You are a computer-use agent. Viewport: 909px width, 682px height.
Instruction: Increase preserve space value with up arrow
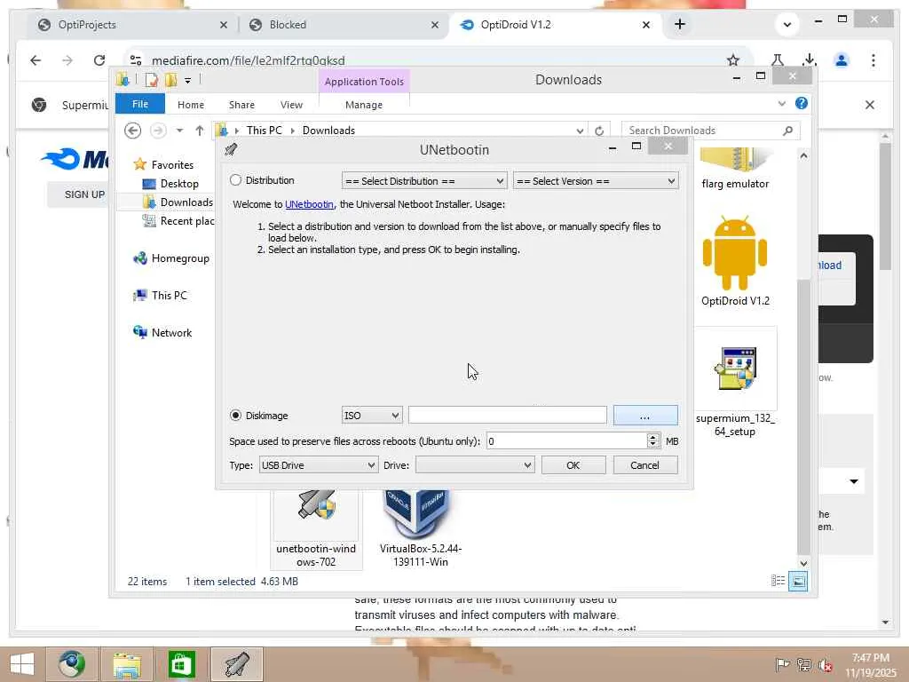pyautogui.click(x=653, y=437)
